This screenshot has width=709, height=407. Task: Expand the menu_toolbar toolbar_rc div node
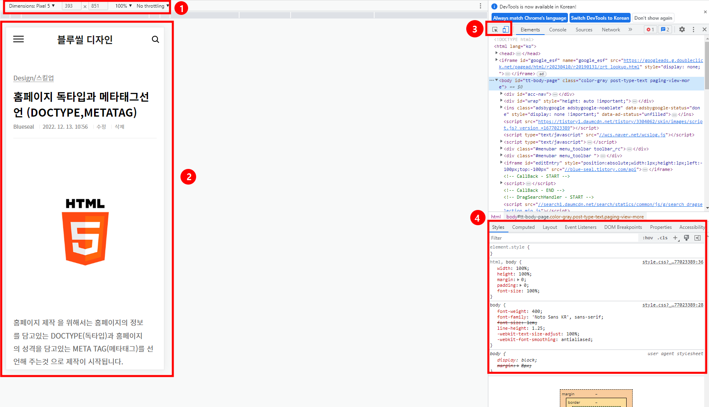502,148
